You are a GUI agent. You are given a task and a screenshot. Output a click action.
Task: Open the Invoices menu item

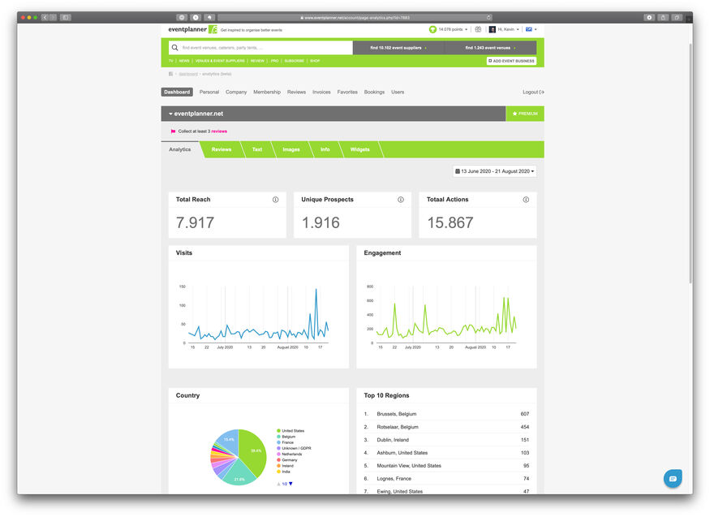click(x=321, y=92)
